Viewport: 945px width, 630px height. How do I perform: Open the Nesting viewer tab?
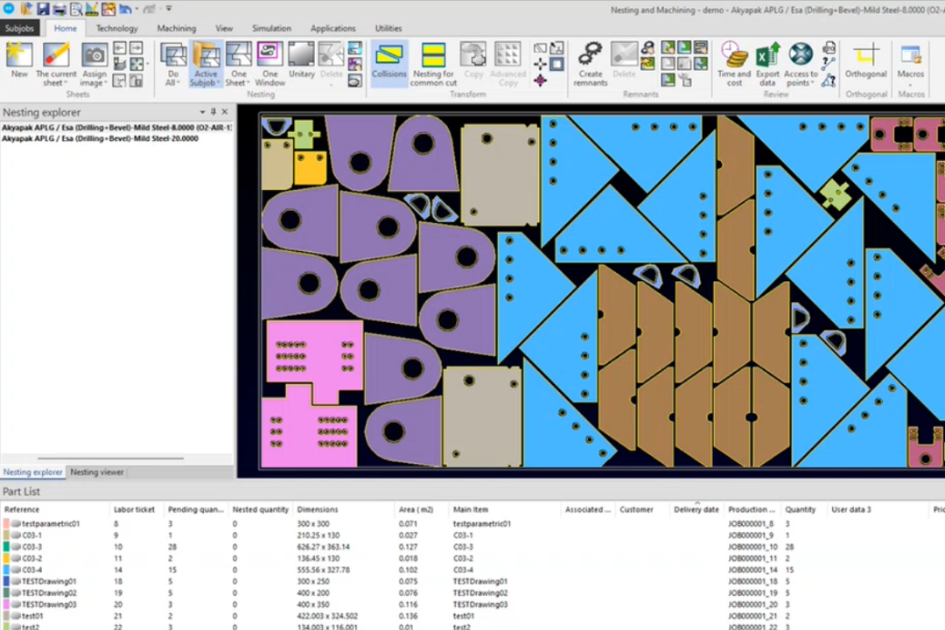tap(97, 472)
